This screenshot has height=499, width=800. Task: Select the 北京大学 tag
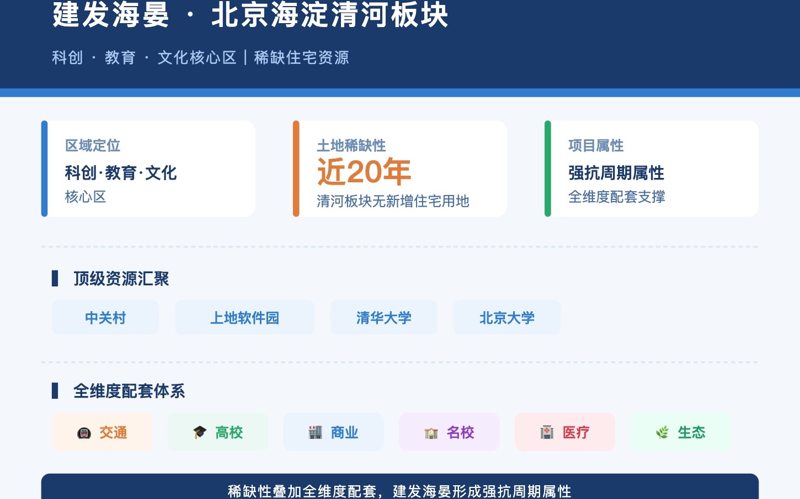coord(507,318)
